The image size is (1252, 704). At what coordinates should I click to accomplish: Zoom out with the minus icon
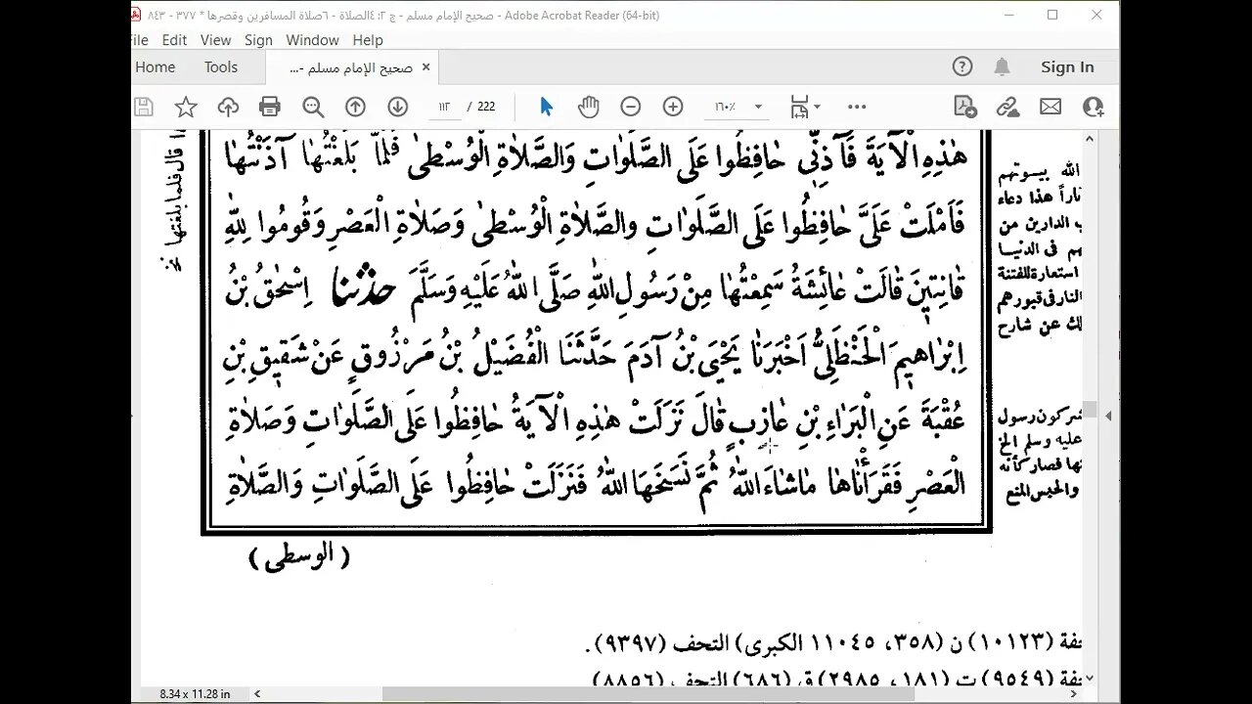[x=631, y=107]
